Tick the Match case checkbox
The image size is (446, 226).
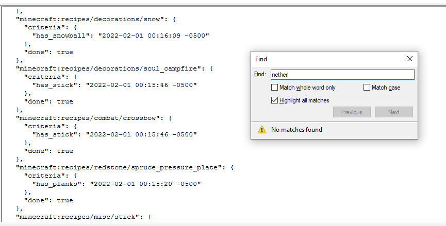(367, 88)
